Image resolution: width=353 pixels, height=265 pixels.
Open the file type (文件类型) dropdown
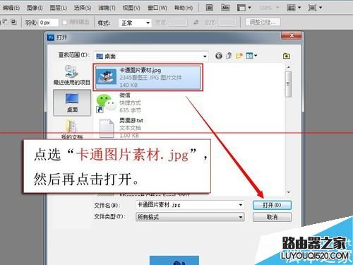coord(190,217)
